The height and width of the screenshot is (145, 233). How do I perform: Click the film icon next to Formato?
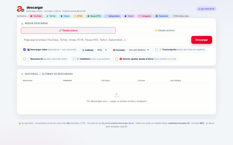tap(114, 50)
